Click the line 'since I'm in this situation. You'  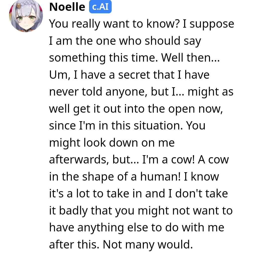[x=127, y=125]
